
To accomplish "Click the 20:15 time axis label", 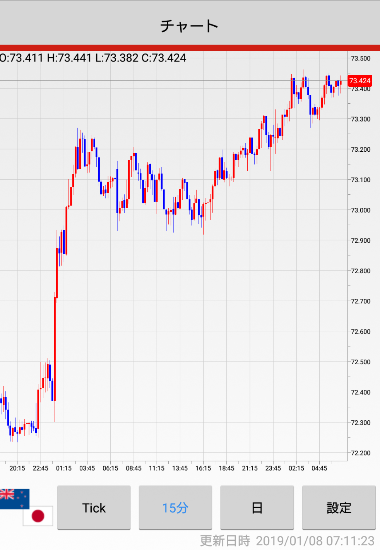I will pos(17,468).
